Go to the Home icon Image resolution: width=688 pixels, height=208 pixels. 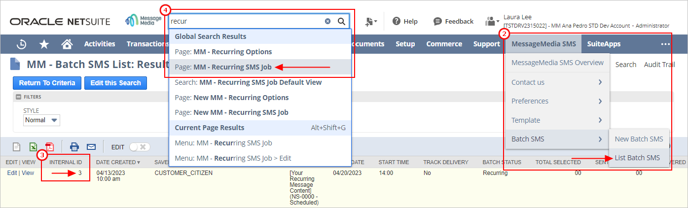click(x=67, y=44)
